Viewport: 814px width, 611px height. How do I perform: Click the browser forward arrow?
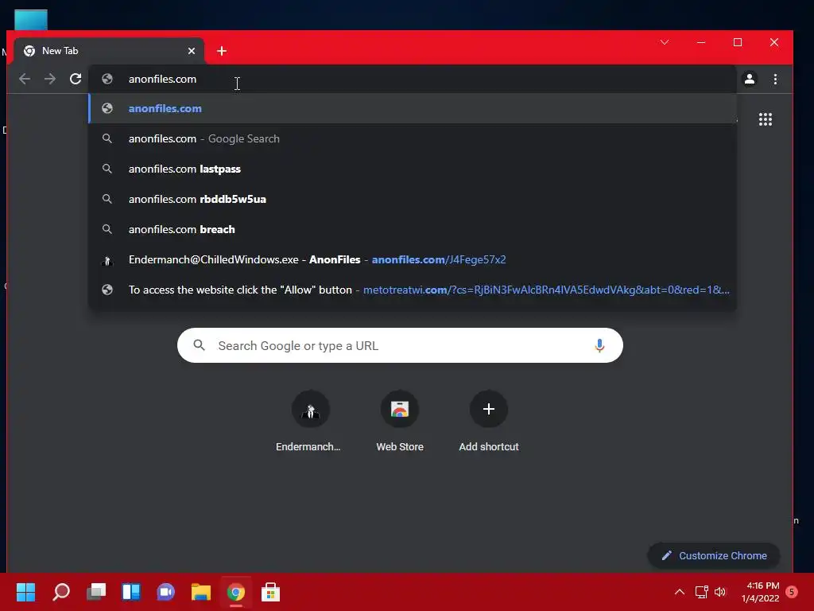point(50,79)
